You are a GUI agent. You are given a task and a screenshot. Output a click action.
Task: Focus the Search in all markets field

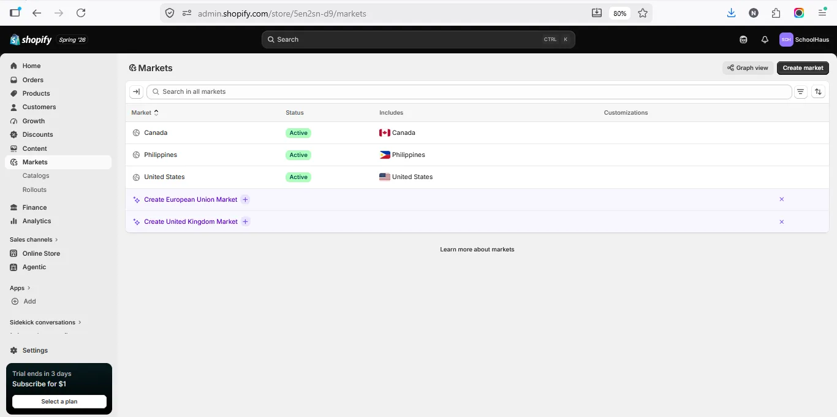tap(469, 92)
